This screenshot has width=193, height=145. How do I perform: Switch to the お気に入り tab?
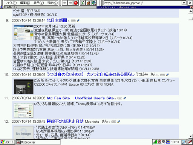click(50, 7)
